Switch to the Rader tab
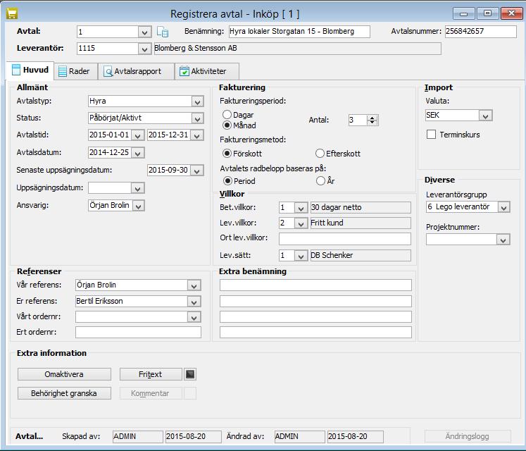The width and height of the screenshot is (526, 451). [75, 71]
